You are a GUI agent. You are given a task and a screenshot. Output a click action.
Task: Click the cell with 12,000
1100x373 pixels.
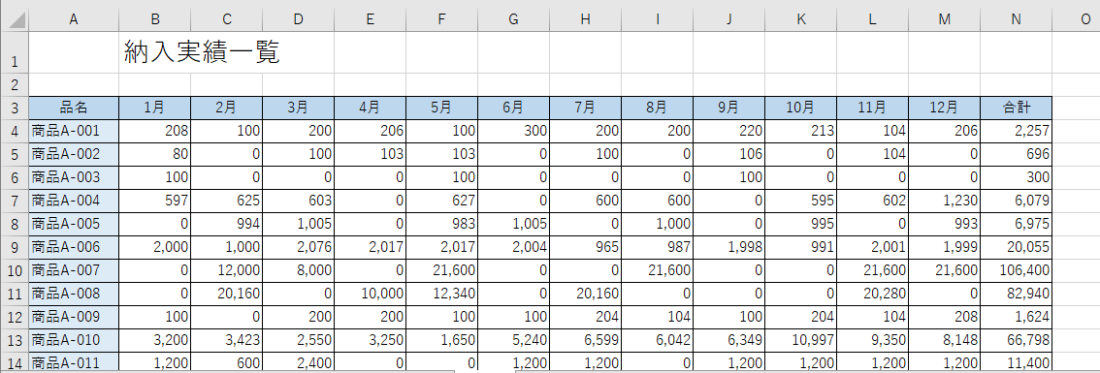coord(227,270)
